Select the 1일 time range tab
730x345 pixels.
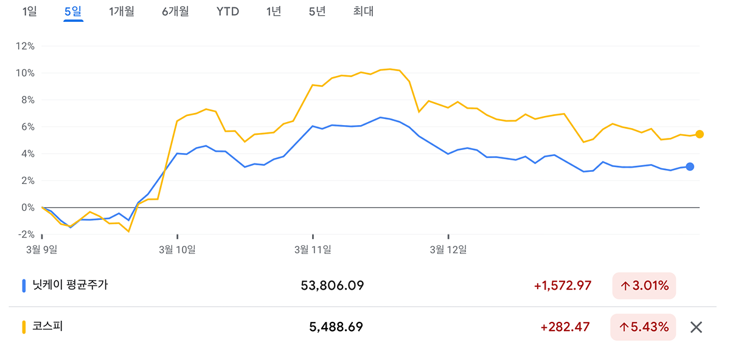29,12
